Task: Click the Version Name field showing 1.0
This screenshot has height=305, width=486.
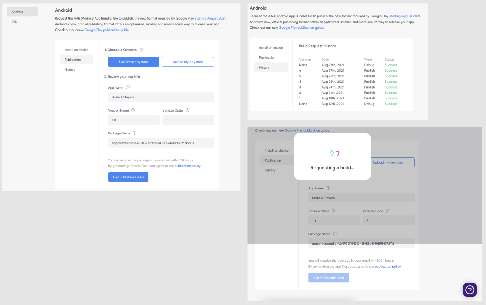Action: point(134,120)
